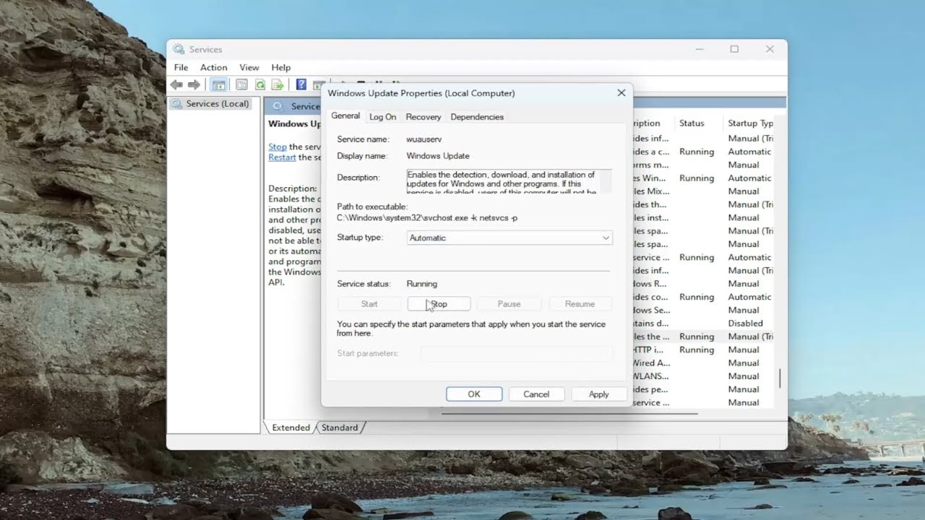The height and width of the screenshot is (520, 925).
Task: Click the OK button
Action: click(474, 394)
